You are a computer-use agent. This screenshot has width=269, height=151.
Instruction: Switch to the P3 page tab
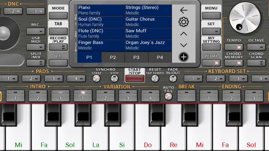tap(136, 57)
